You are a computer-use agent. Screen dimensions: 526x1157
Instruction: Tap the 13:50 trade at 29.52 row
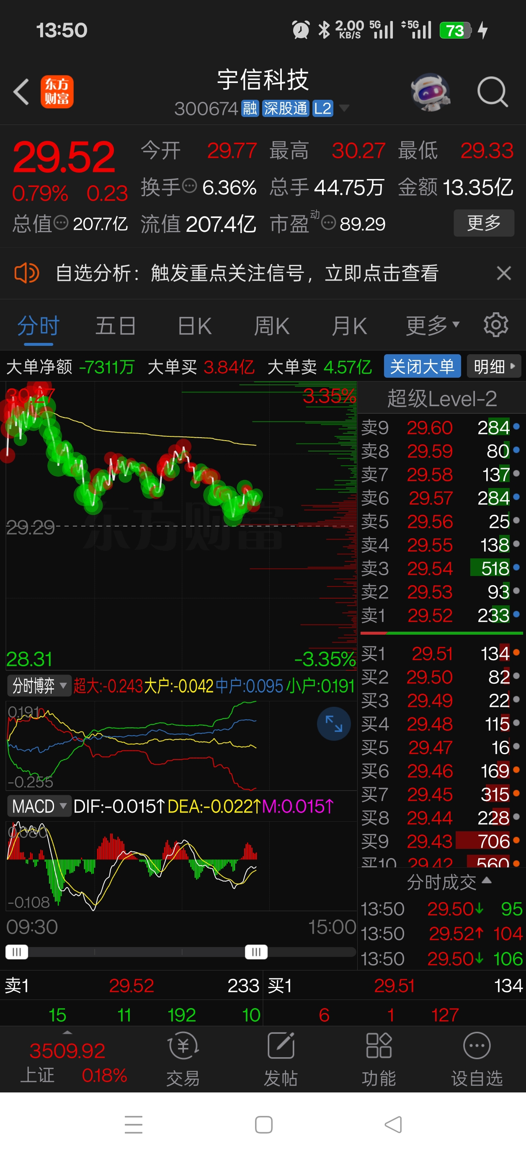tap(442, 934)
